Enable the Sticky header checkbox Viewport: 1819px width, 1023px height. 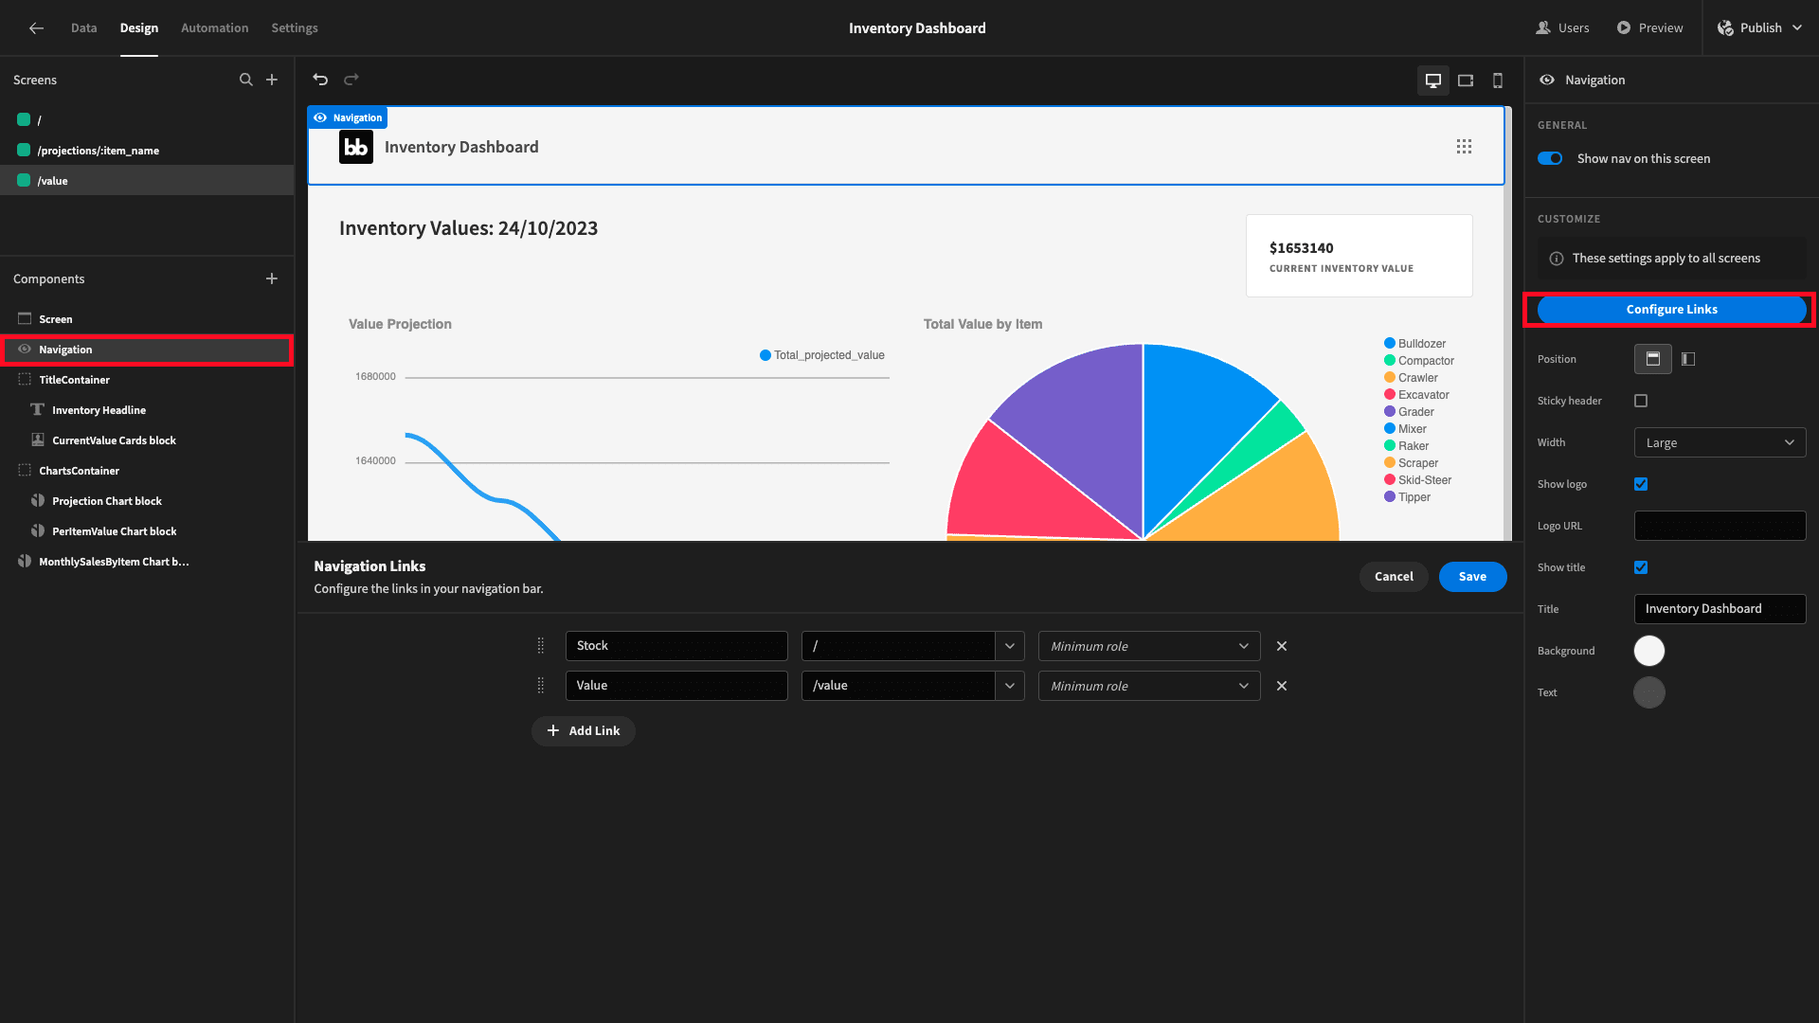(x=1641, y=401)
